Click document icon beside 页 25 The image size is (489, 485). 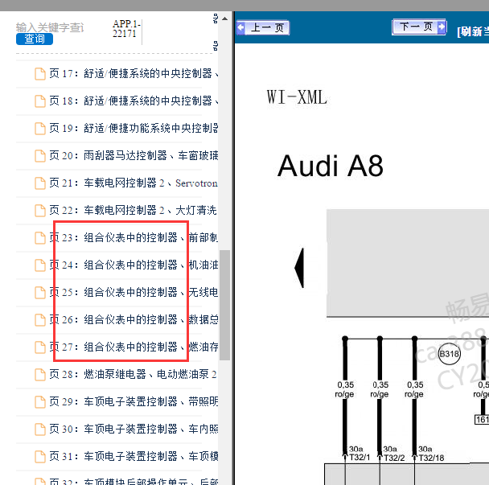click(40, 293)
